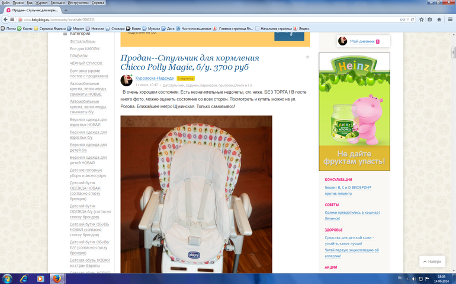Click the Мой дневник profile avatar
Image resolution: width=456 pixels, height=284 pixels.
pyautogui.click(x=342, y=41)
